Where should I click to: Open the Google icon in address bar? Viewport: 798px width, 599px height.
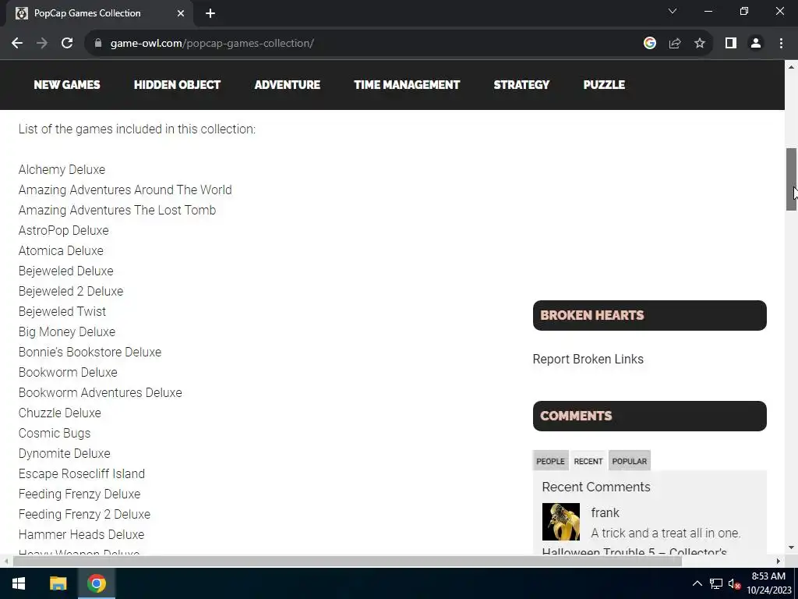tap(649, 44)
